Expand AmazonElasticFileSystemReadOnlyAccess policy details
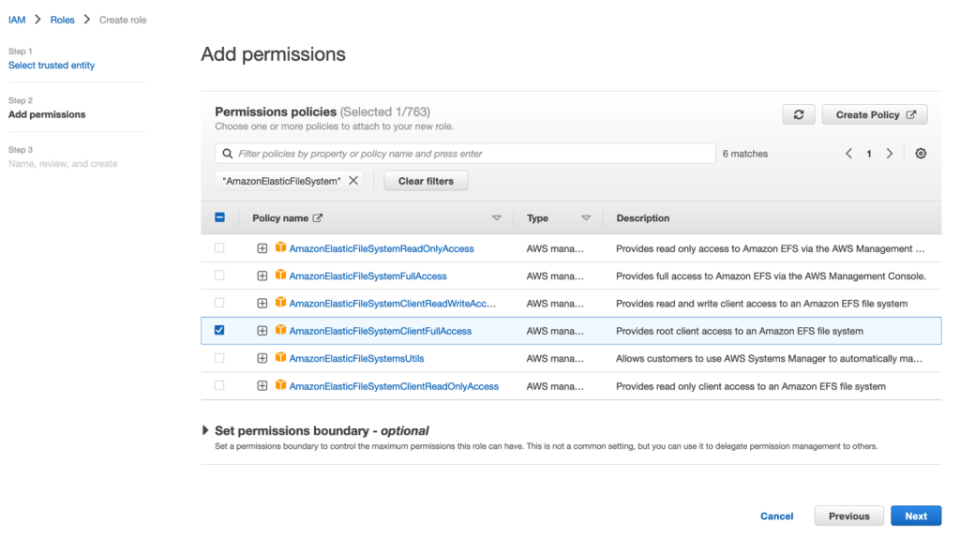The width and height of the screenshot is (960, 538). 262,248
